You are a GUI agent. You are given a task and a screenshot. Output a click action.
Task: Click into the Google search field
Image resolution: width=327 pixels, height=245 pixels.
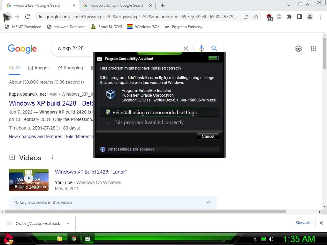[x=119, y=48]
